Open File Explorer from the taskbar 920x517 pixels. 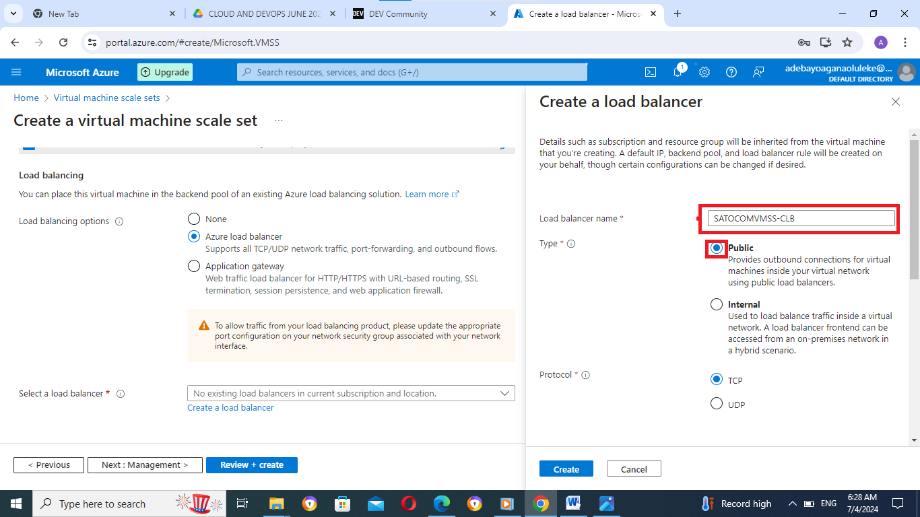click(x=277, y=504)
